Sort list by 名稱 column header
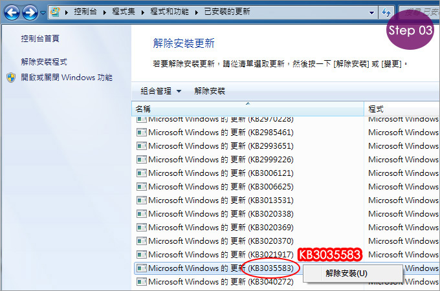The width and height of the screenshot is (440, 291). click(248, 109)
